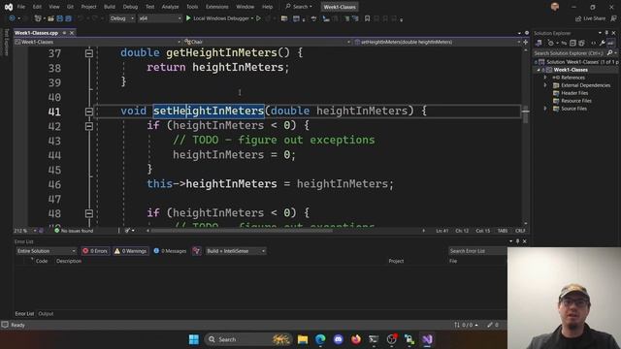
Task: Open the Extensions menu
Action: [x=217, y=7]
